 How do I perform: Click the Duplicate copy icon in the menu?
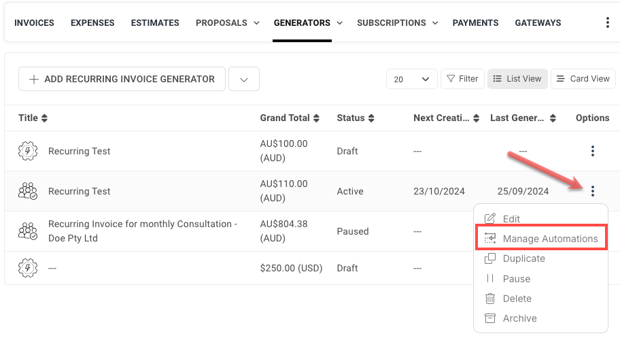point(490,258)
